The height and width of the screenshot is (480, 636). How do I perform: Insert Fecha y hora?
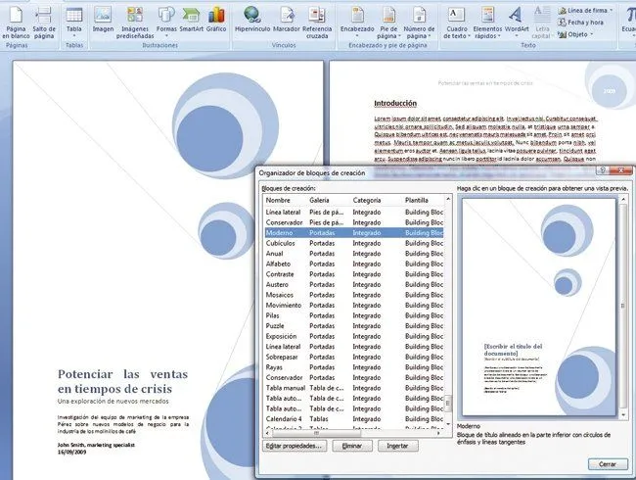(581, 23)
